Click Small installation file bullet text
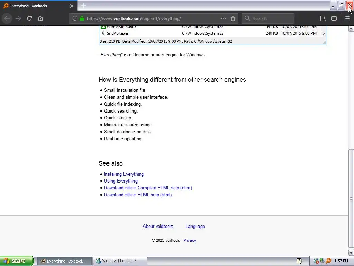 [125, 90]
